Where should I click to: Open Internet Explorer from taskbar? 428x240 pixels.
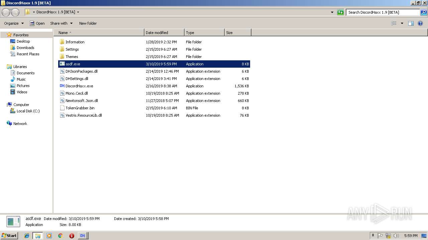coord(27,236)
